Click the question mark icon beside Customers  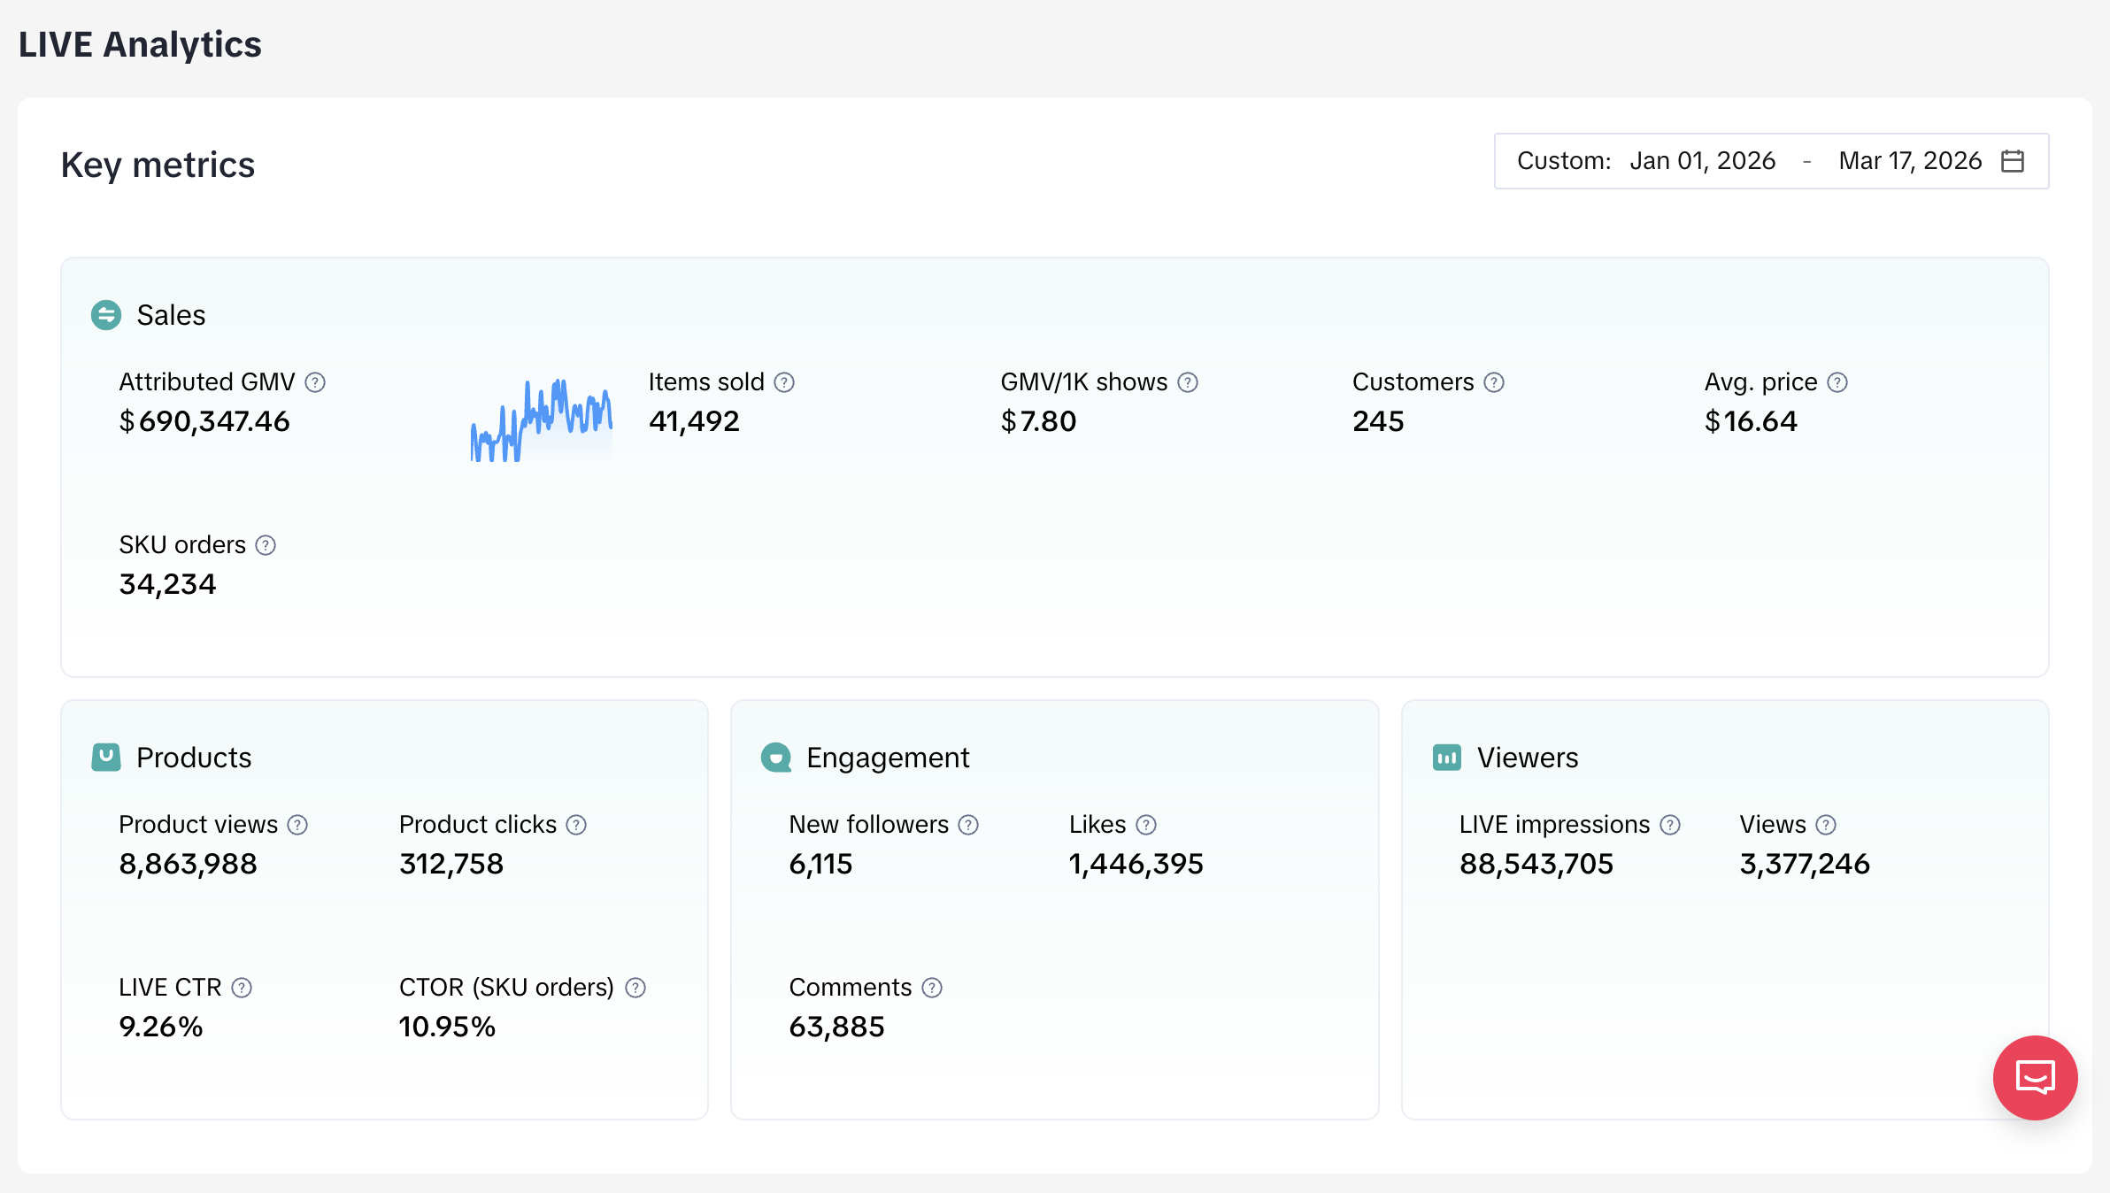[1494, 382]
